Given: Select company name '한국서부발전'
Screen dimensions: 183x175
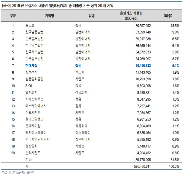Looking at the screenshot, I should pyautogui.click(x=34, y=52).
